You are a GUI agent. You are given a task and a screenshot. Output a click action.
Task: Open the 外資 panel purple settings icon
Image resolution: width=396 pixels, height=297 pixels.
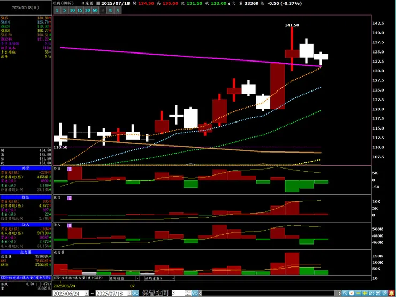coord(70,169)
